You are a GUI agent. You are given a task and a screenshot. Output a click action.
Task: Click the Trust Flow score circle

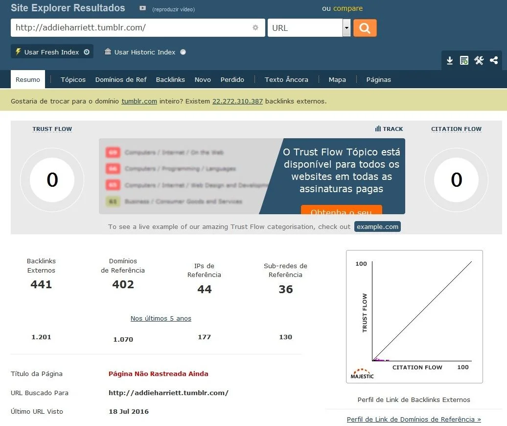click(x=52, y=180)
